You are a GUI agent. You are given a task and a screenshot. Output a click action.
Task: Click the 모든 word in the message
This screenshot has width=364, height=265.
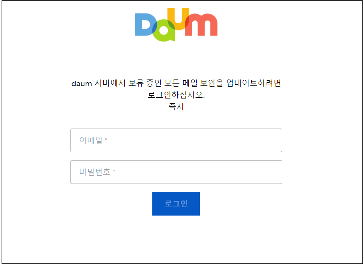pyautogui.click(x=172, y=83)
